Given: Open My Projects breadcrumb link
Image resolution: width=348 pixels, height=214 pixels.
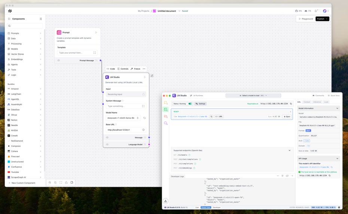Looking at the screenshot, I should tap(143, 11).
